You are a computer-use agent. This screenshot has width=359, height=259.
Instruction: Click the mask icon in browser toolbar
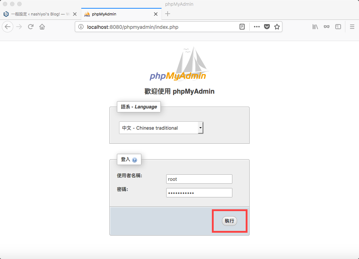click(327, 27)
